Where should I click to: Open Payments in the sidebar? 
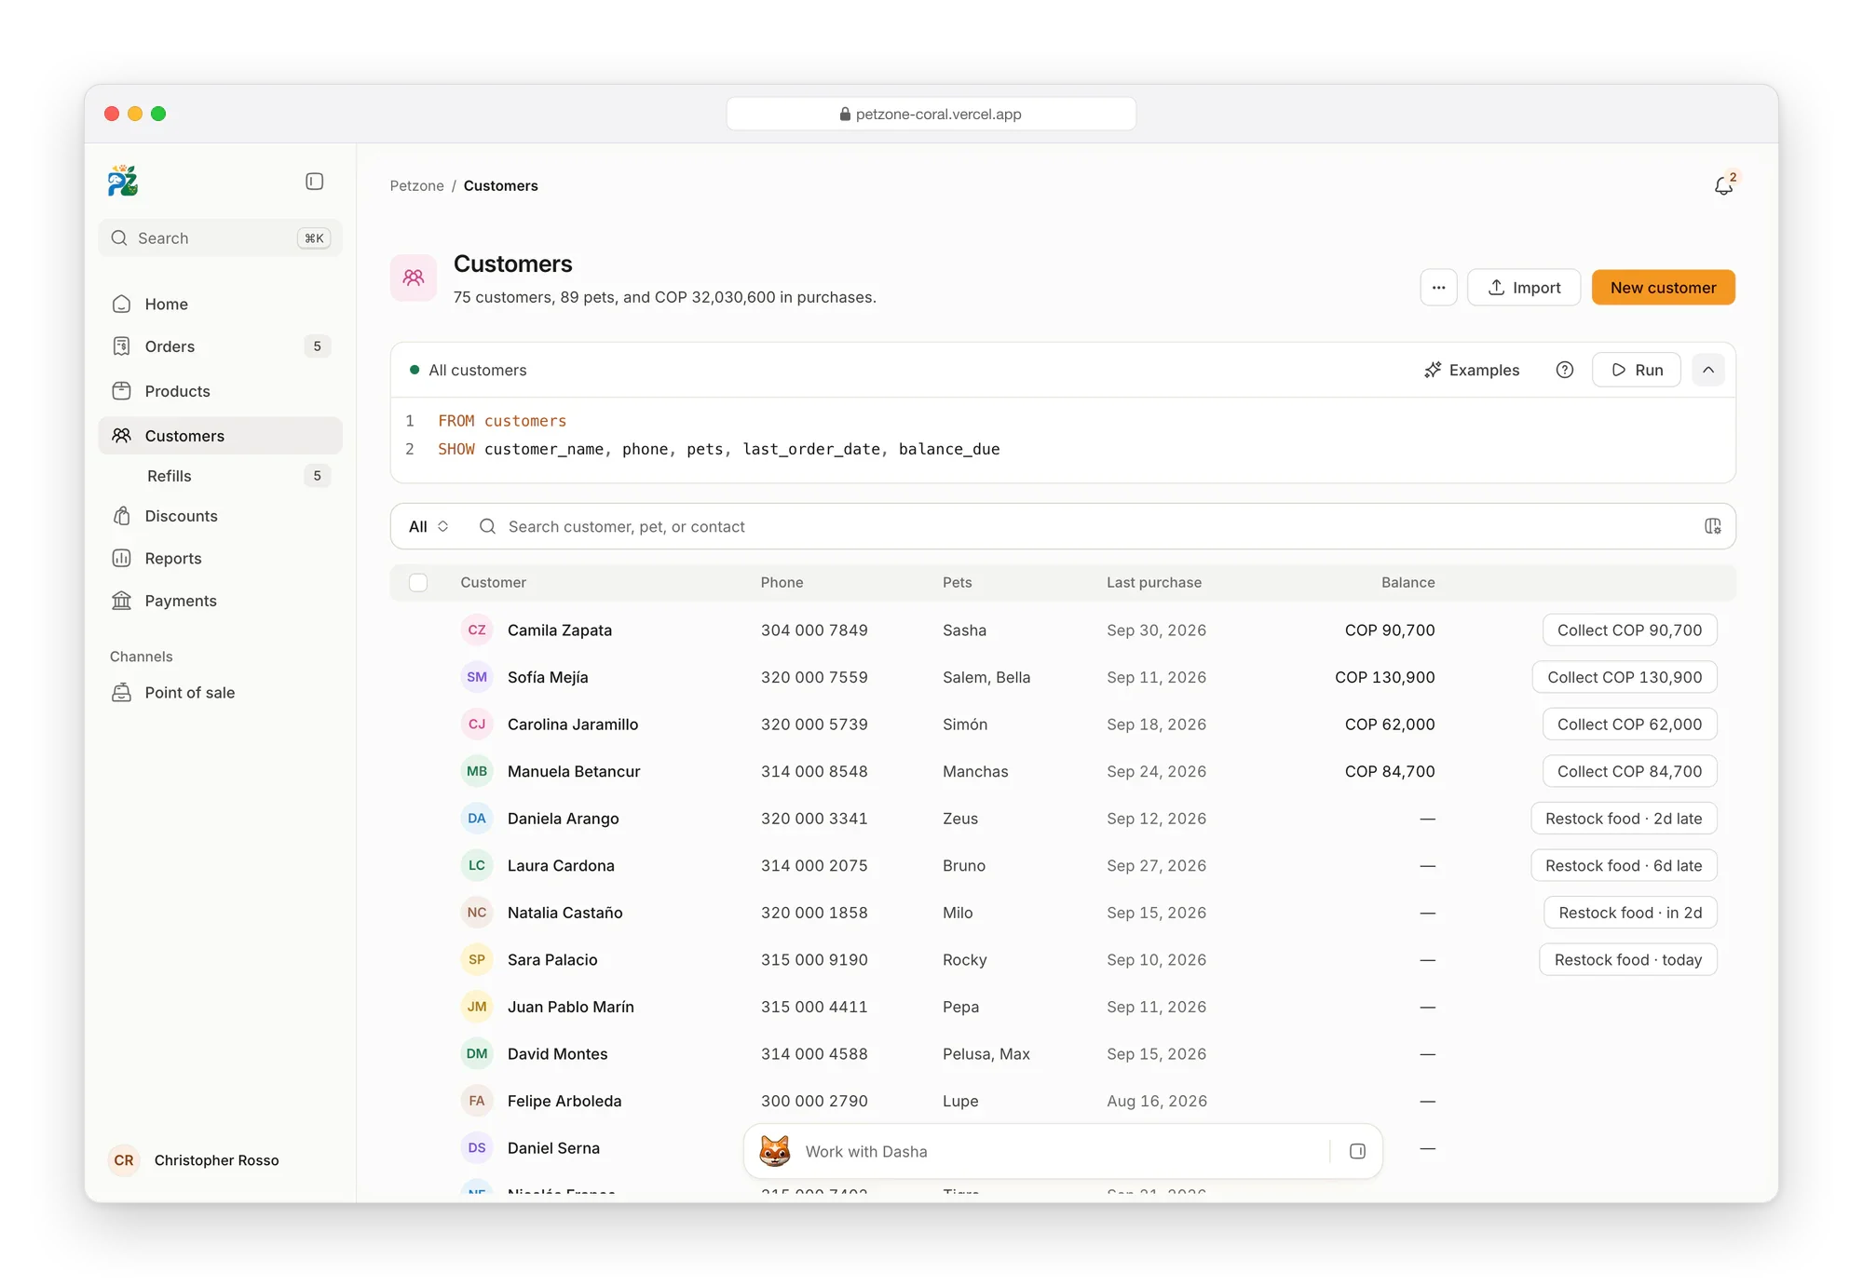pyautogui.click(x=220, y=601)
